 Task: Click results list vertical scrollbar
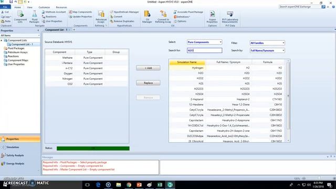click(288, 96)
